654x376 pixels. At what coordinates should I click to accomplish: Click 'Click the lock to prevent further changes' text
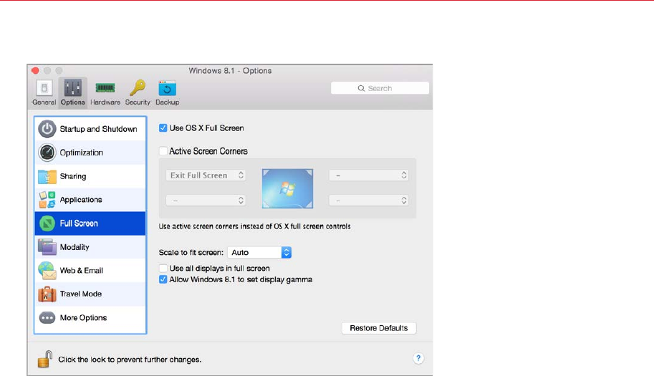[130, 360]
